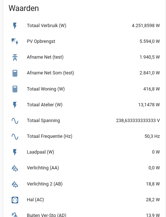This screenshot has height=217, width=166.
Task: Select the Totaal Atelier (W) label
Action: (45, 105)
